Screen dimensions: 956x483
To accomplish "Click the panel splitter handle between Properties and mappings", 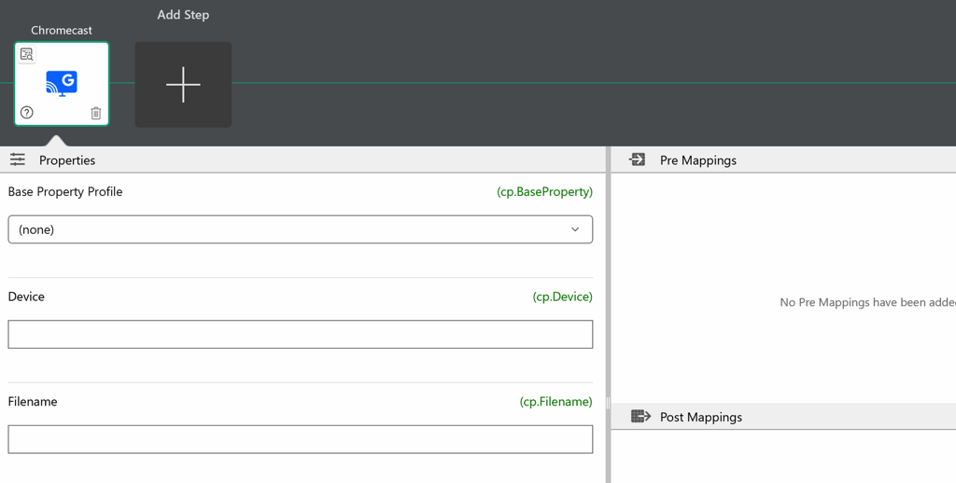I will coord(608,402).
